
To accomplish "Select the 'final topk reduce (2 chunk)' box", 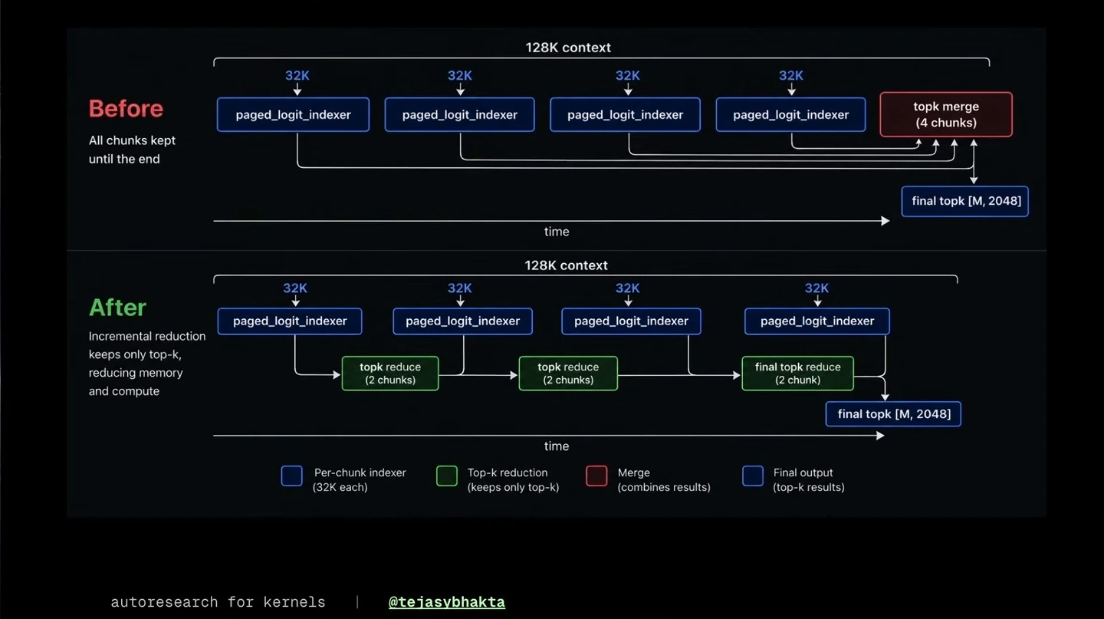I will [797, 374].
